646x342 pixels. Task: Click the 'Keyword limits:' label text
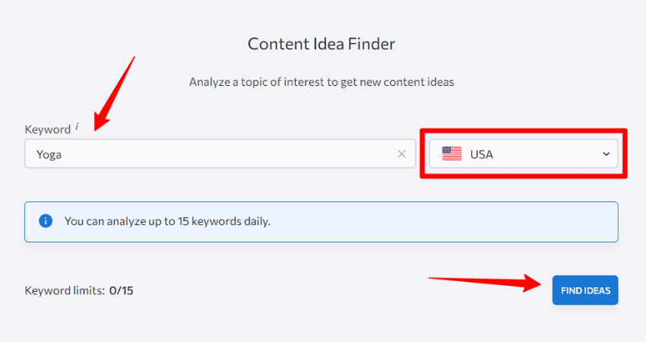[65, 290]
